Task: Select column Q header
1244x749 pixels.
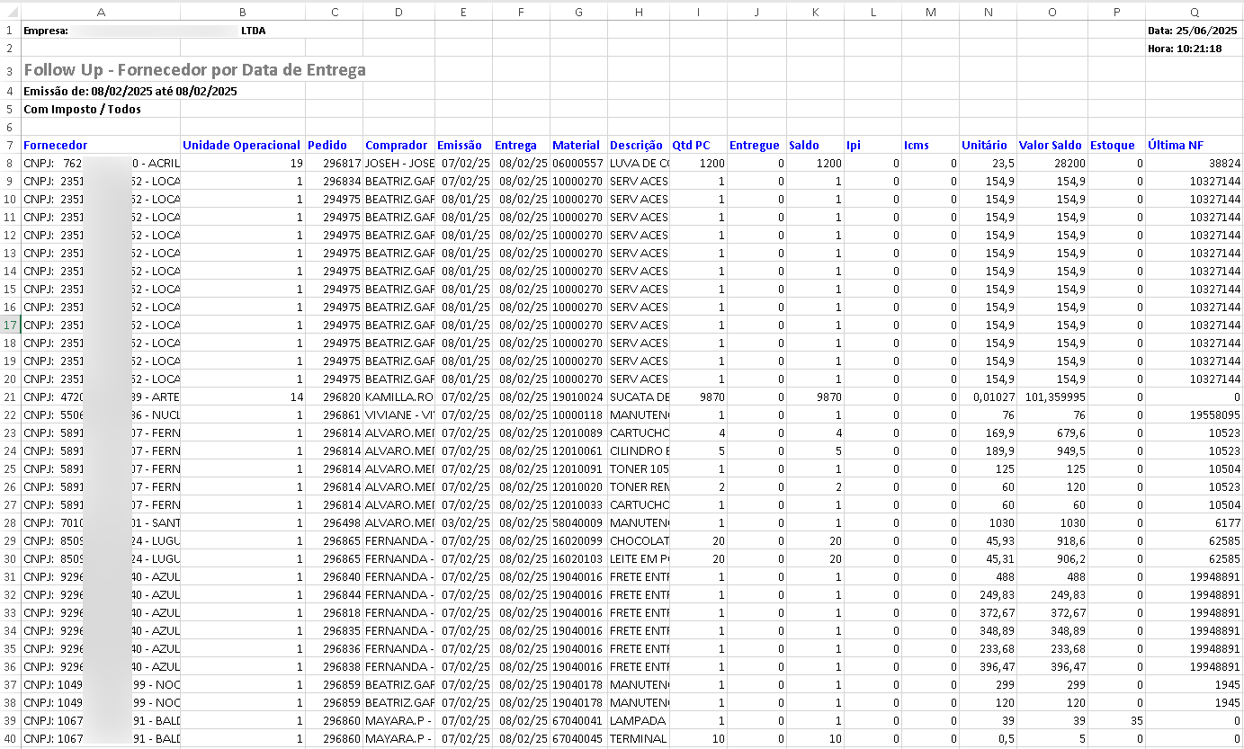Action: pos(1194,12)
